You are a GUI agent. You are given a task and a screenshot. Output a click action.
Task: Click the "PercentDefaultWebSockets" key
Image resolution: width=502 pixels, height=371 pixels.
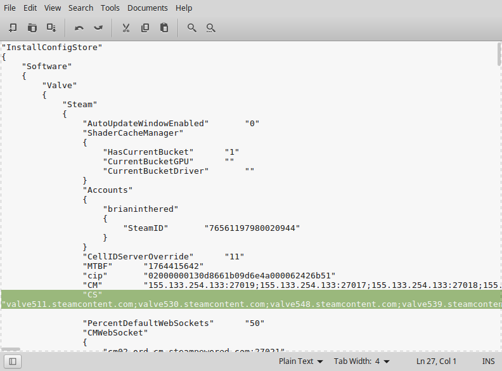(x=148, y=323)
